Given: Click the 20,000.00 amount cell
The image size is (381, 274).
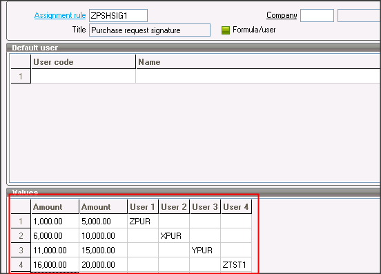Looking at the screenshot, I should (104, 264).
